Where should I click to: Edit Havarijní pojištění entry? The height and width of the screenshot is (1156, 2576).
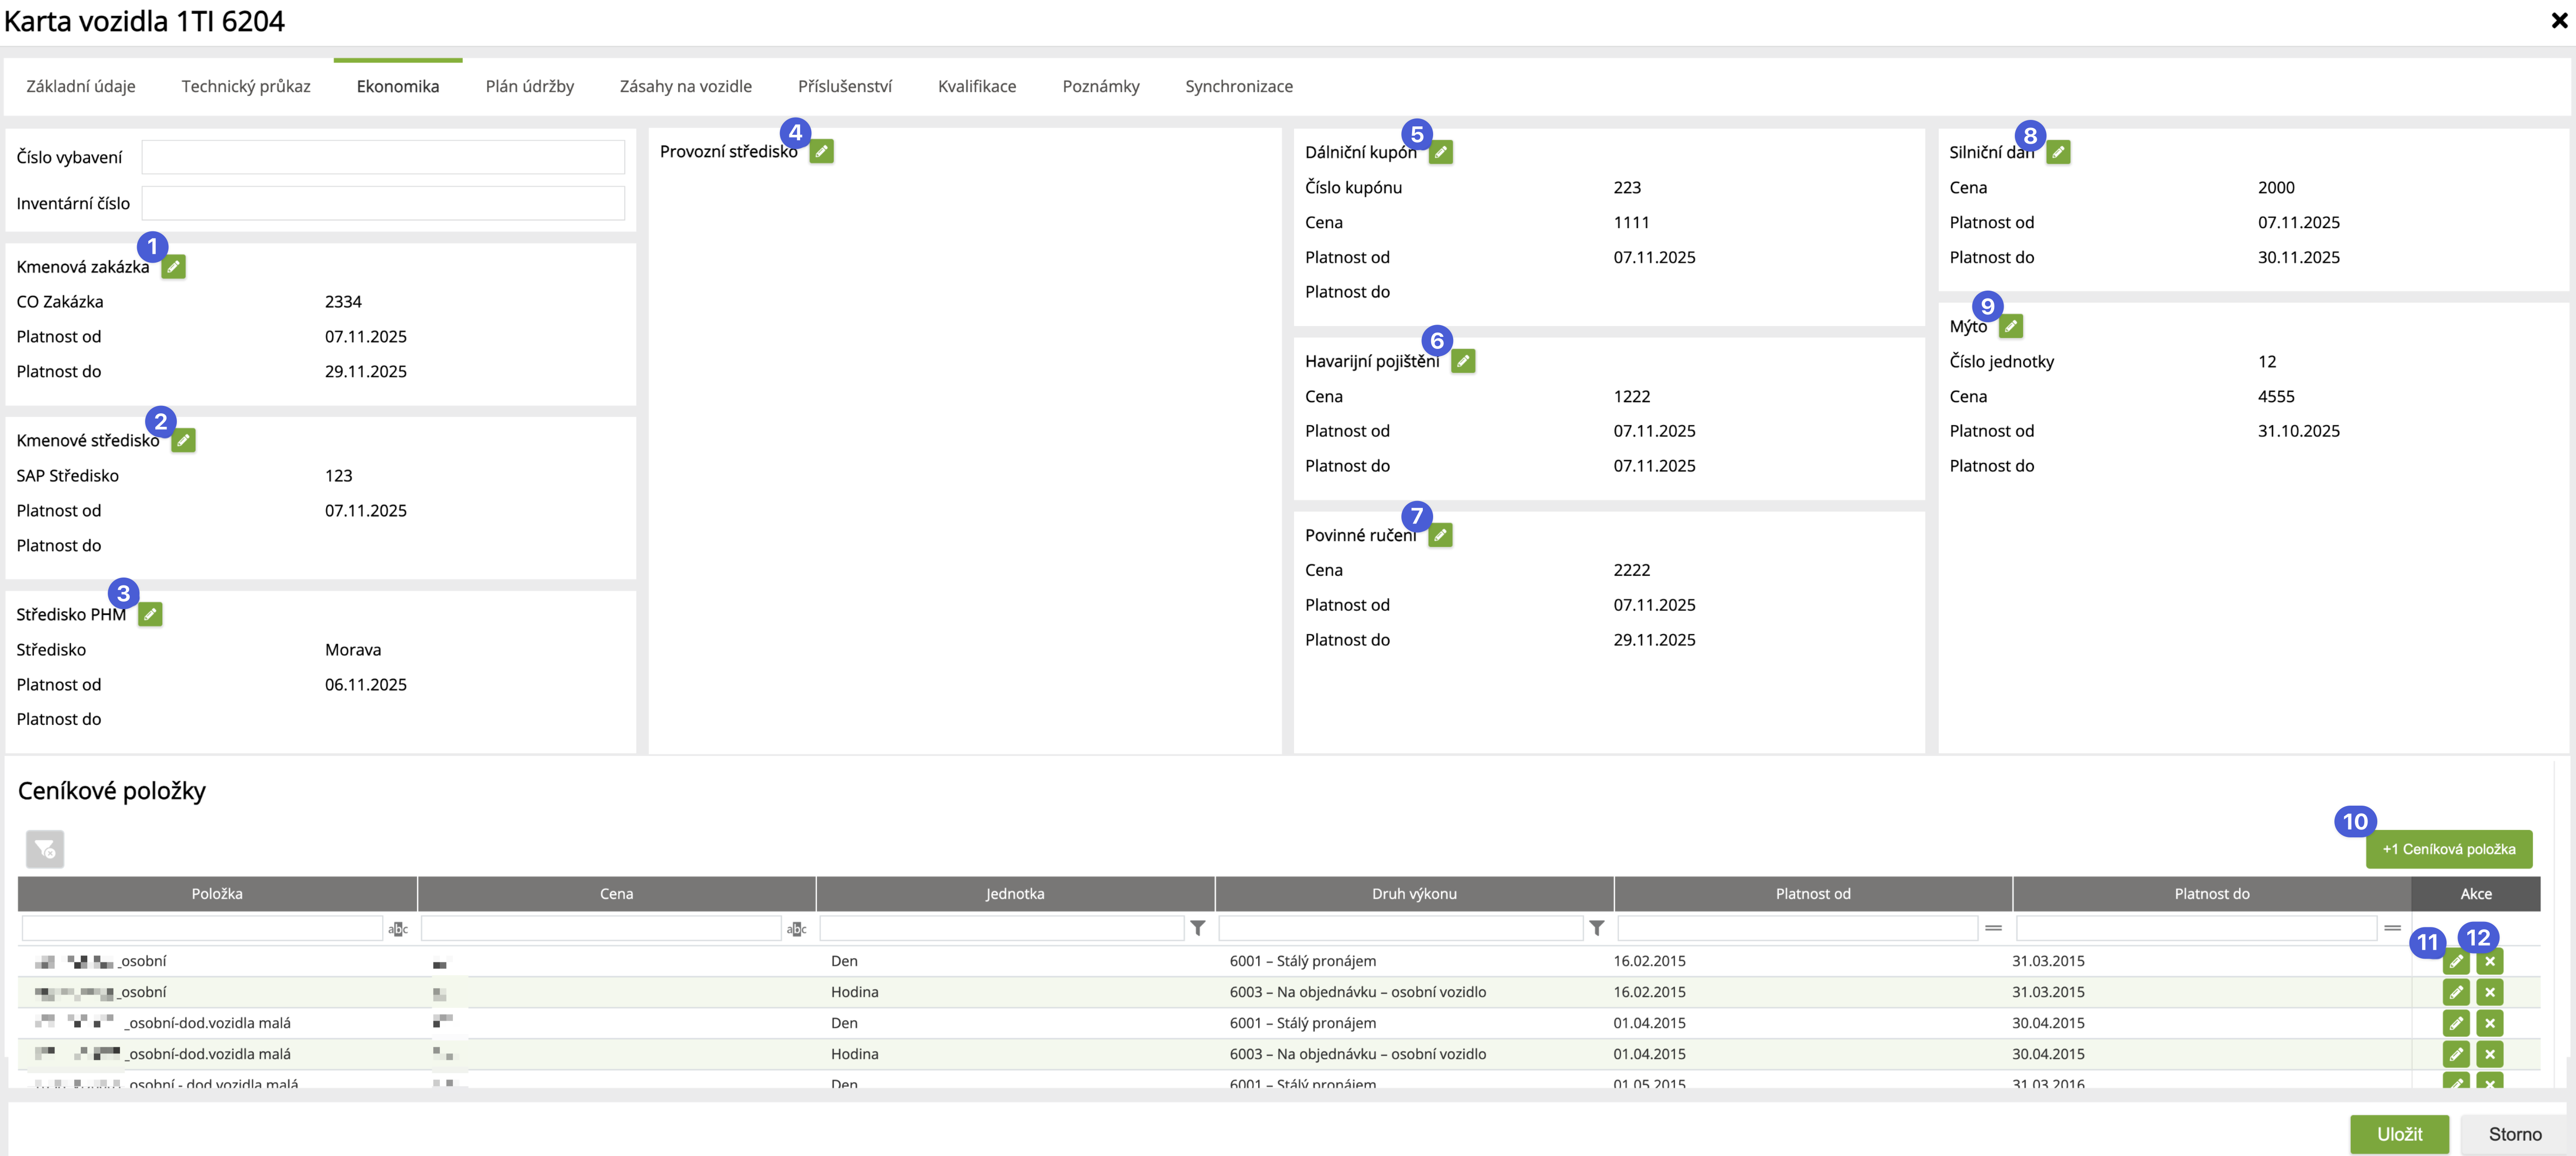[x=1462, y=361]
